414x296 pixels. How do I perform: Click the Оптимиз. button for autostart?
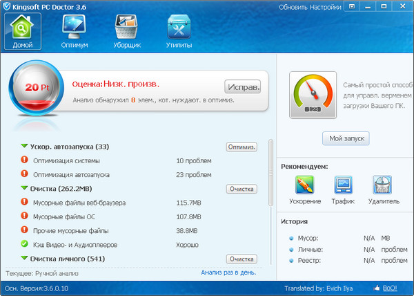(241, 147)
